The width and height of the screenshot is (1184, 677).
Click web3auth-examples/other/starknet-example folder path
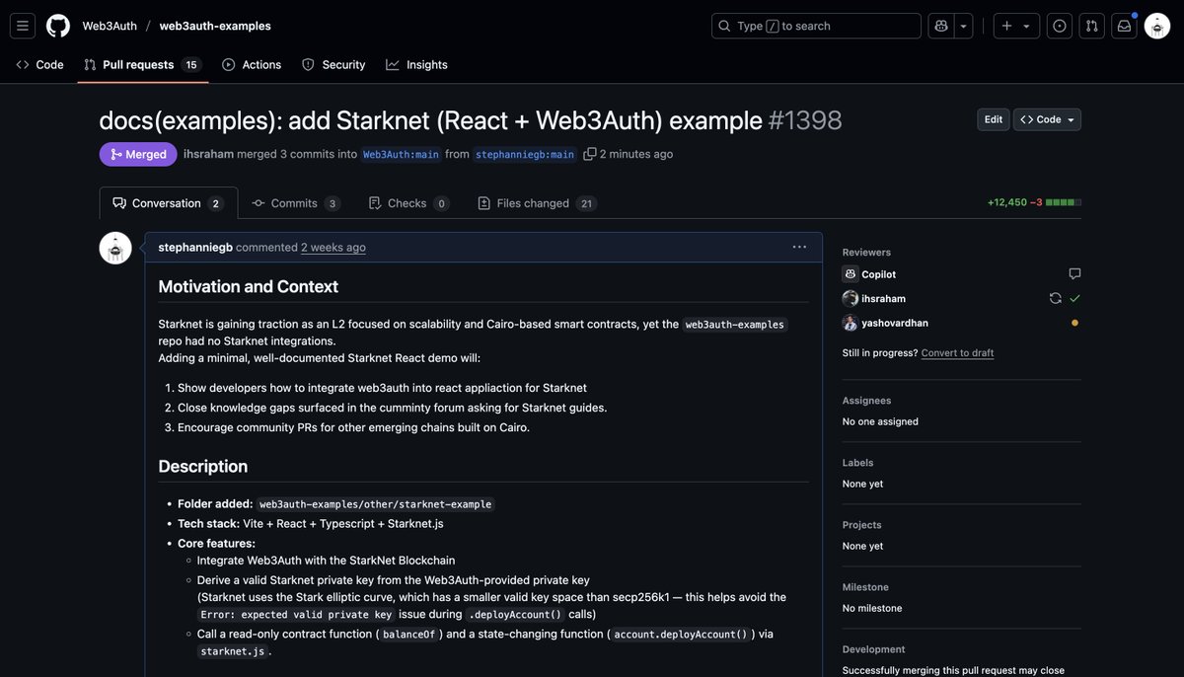(x=375, y=504)
